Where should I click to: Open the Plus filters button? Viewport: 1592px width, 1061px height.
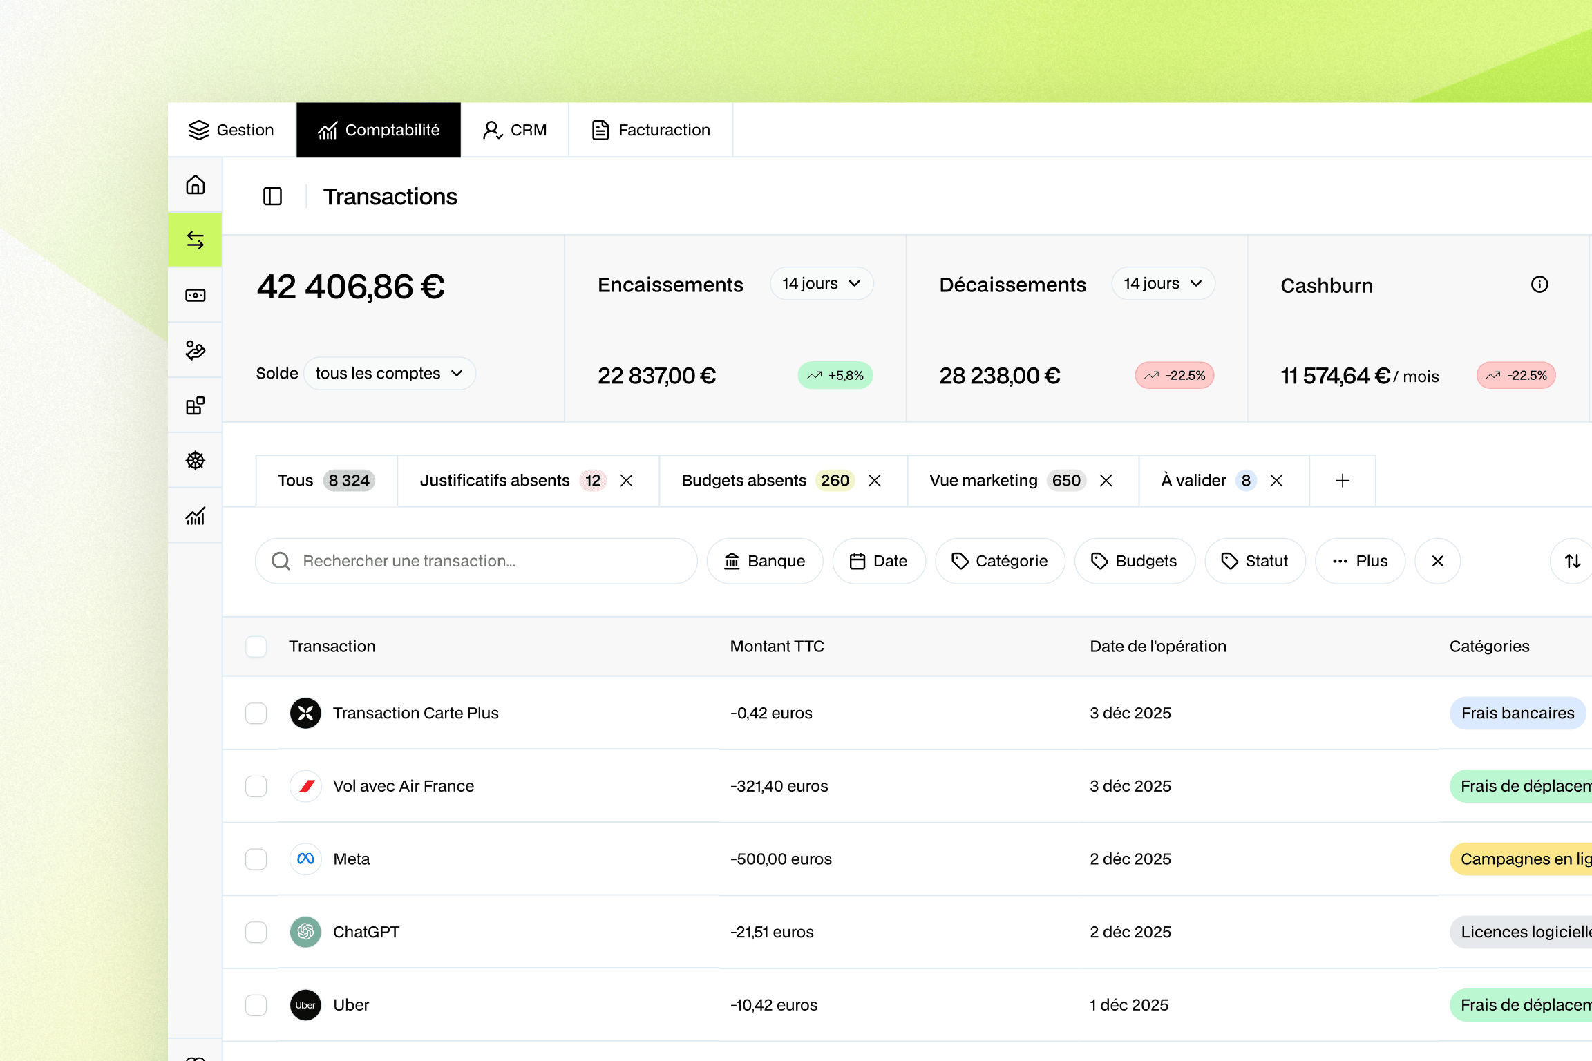pyautogui.click(x=1360, y=561)
